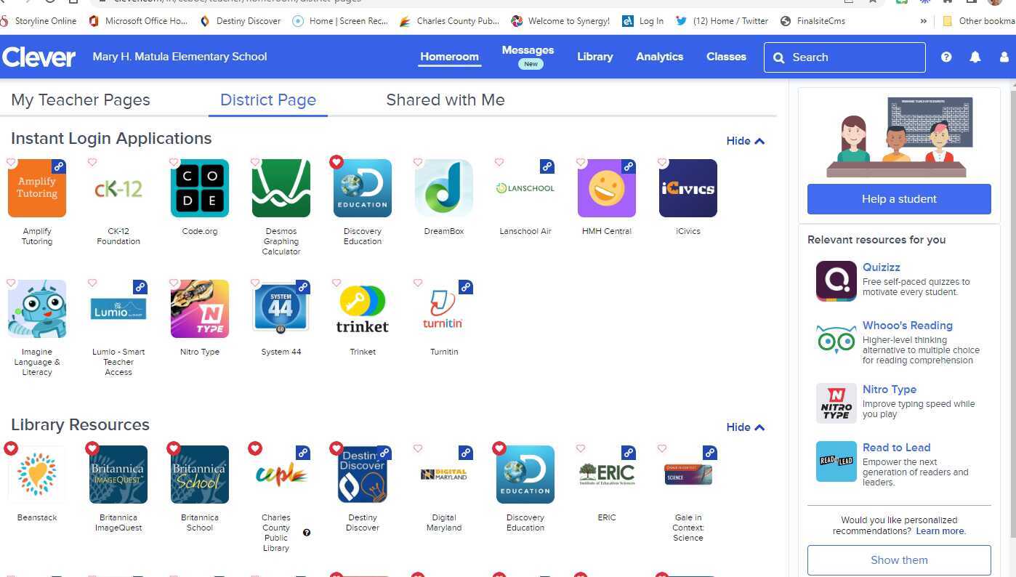Launch the Destiny Discover library resource
The height and width of the screenshot is (577, 1016).
point(363,475)
